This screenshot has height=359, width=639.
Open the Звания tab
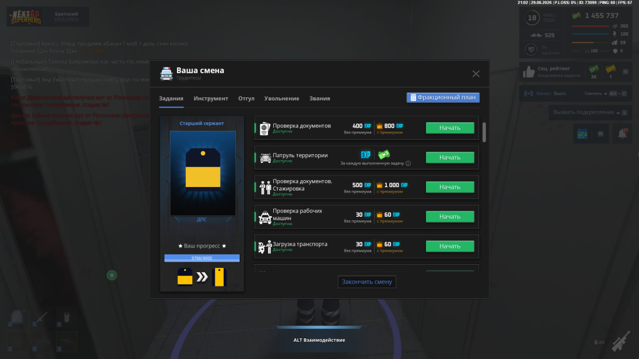coord(319,99)
